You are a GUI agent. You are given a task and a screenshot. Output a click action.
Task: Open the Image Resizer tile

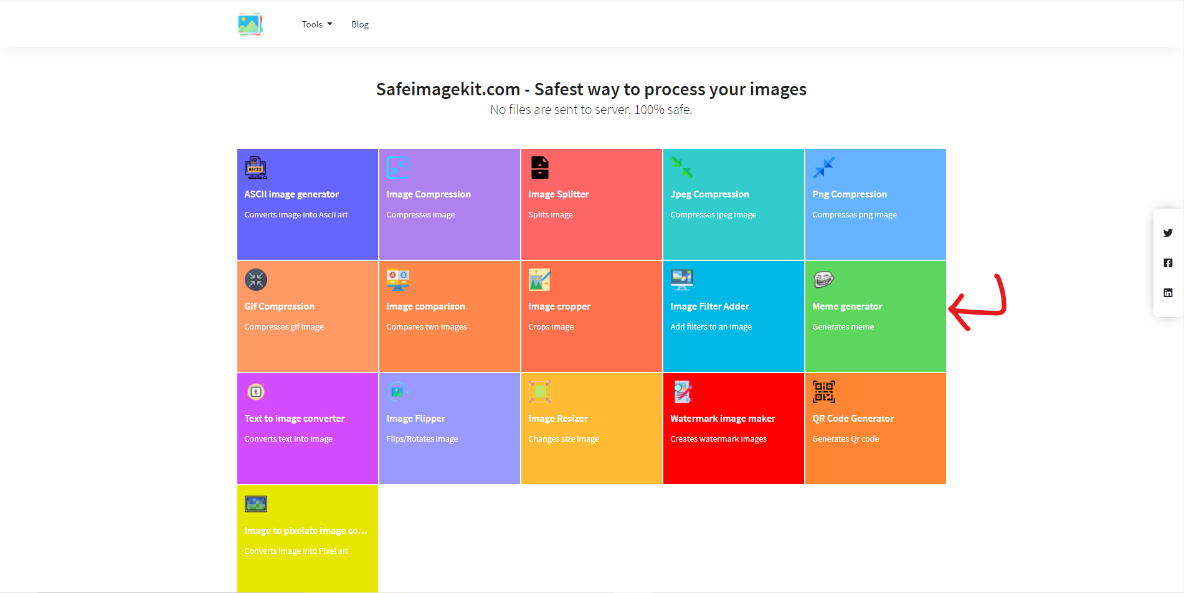(592, 429)
